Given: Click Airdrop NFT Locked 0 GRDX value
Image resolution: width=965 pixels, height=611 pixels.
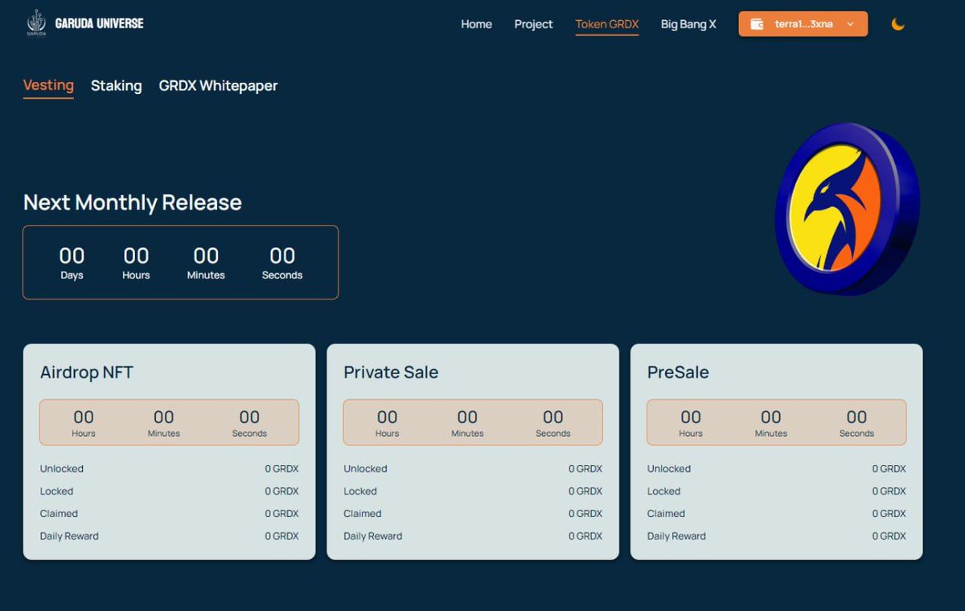Looking at the screenshot, I should pyautogui.click(x=281, y=491).
